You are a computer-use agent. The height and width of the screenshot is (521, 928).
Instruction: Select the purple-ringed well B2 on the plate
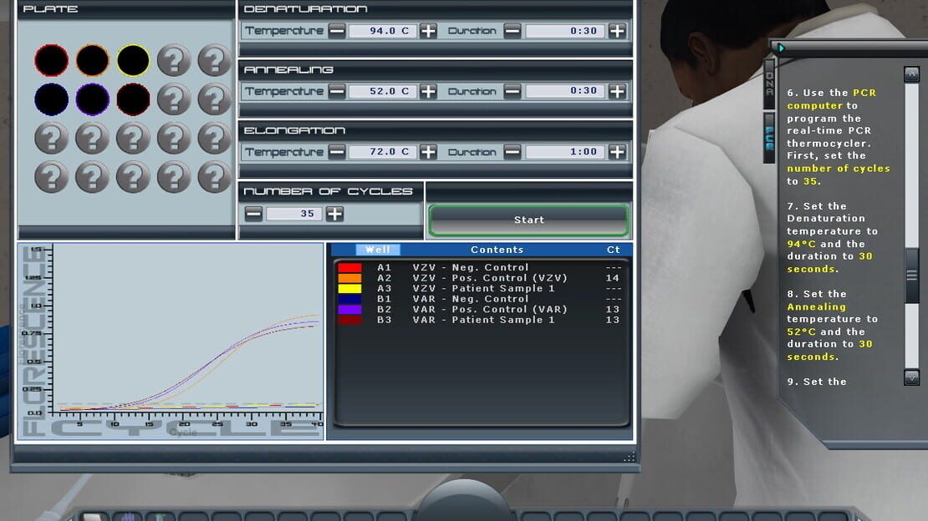pyautogui.click(x=92, y=99)
